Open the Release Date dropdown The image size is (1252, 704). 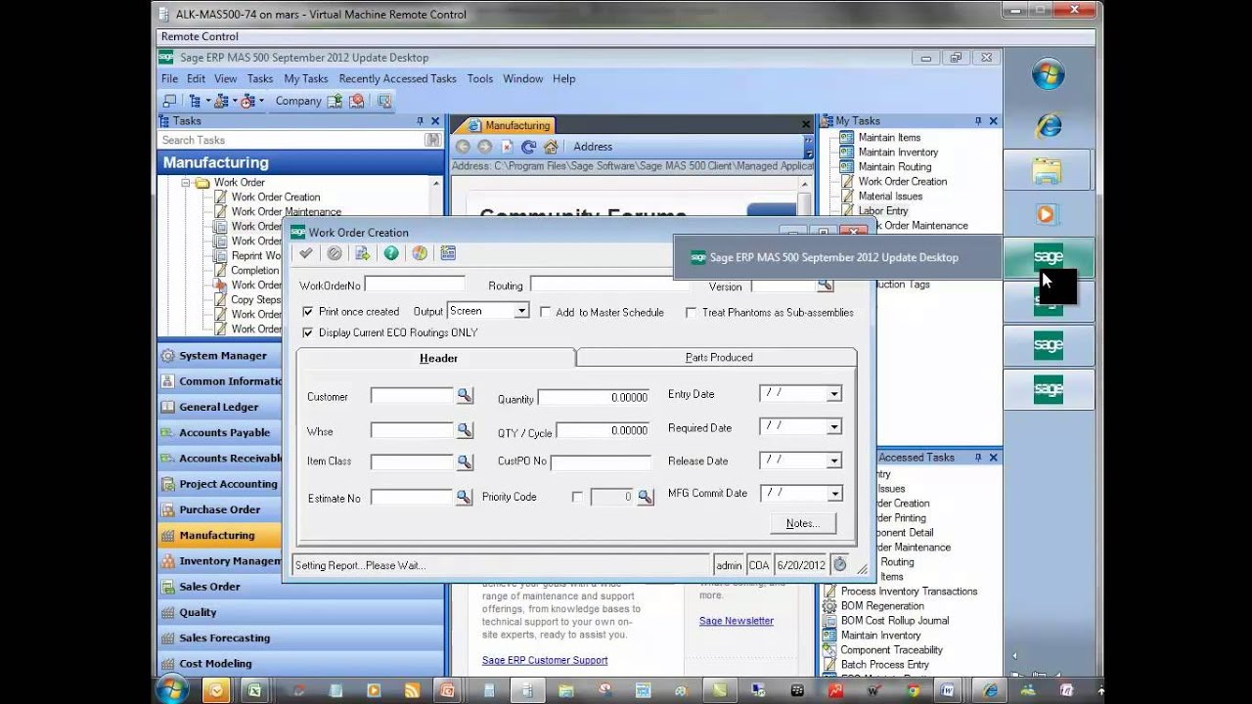(833, 460)
